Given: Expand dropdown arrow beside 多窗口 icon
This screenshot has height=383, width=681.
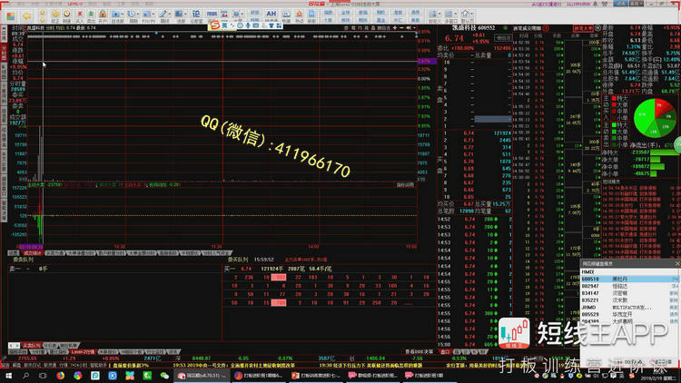Looking at the screenshot, I should pos(456,15).
